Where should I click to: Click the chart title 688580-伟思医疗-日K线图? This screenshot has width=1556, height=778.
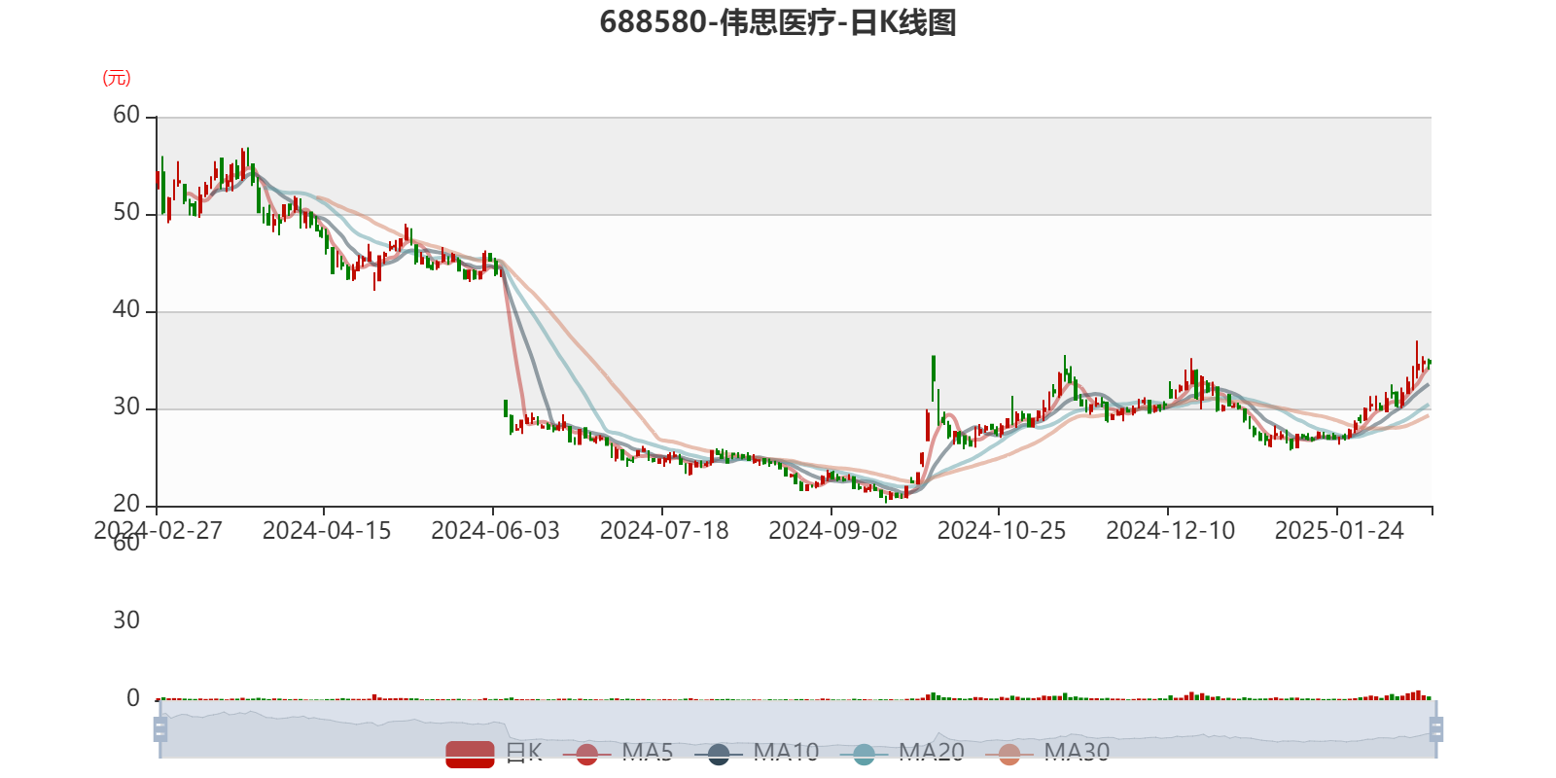(x=778, y=22)
